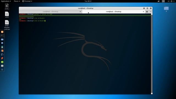Open the Terminal icon in the dock
Image resolution: width=176 pixels, height=99 pixels.
[x=2, y=35]
